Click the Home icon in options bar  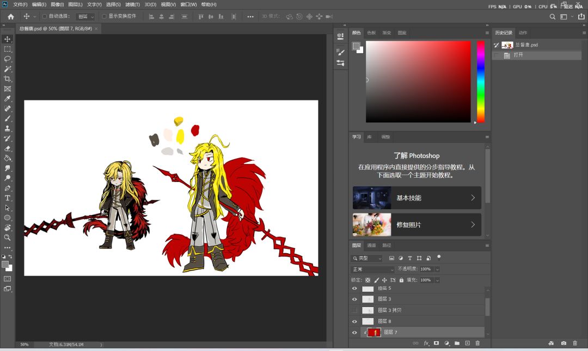click(x=10, y=16)
